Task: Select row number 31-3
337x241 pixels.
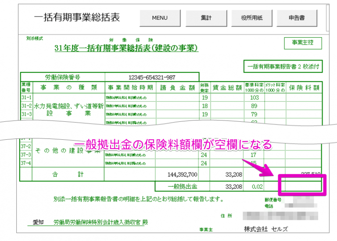Action: (26, 114)
